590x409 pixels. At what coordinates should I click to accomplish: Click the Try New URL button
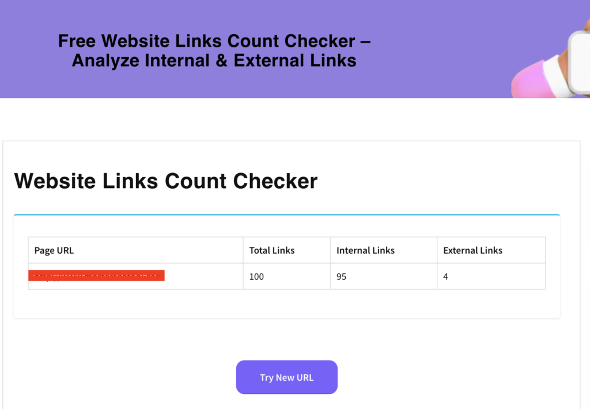(x=286, y=377)
